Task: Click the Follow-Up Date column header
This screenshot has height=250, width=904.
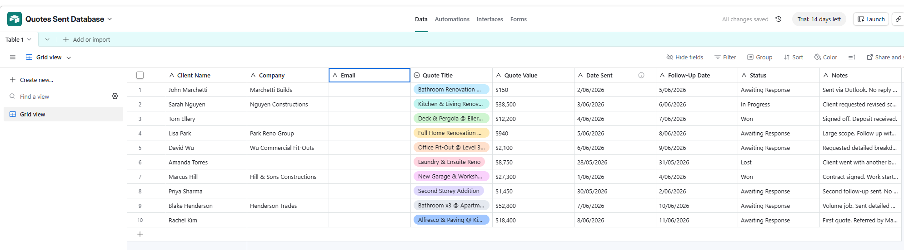Action: click(x=697, y=75)
